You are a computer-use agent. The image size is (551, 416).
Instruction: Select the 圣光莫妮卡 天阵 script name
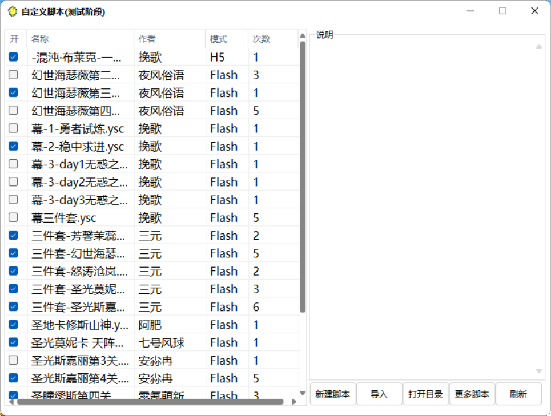tap(77, 342)
